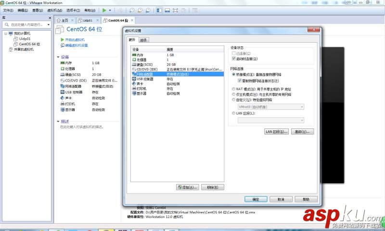Select the 桥接模式 radio button

233,74
